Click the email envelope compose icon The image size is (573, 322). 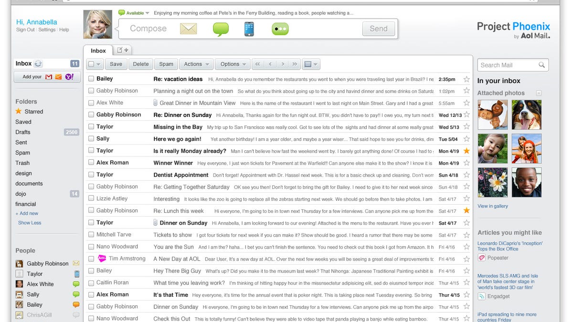click(188, 29)
